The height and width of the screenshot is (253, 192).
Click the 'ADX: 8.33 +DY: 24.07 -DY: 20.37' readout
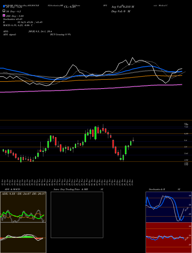(x=23, y=194)
